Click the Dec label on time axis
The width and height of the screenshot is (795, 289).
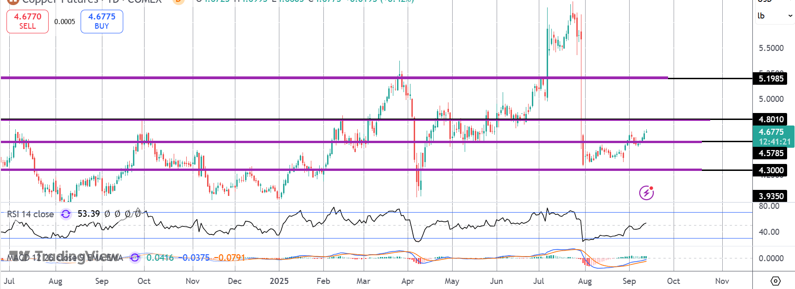pos(235,281)
